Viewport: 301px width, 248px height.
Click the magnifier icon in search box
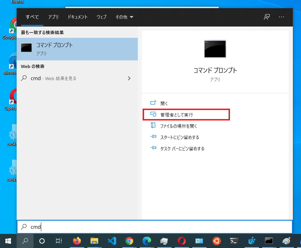(24, 227)
